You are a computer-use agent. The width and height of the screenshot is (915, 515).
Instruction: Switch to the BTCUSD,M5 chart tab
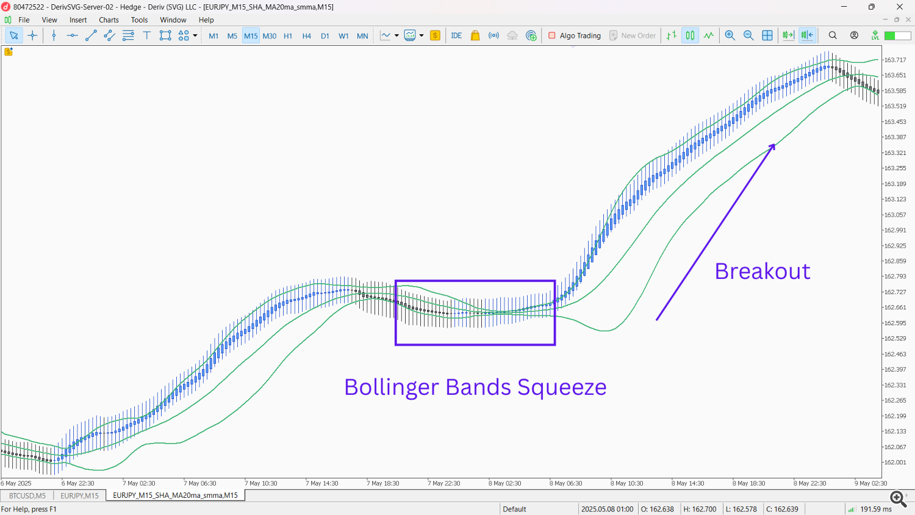point(27,495)
